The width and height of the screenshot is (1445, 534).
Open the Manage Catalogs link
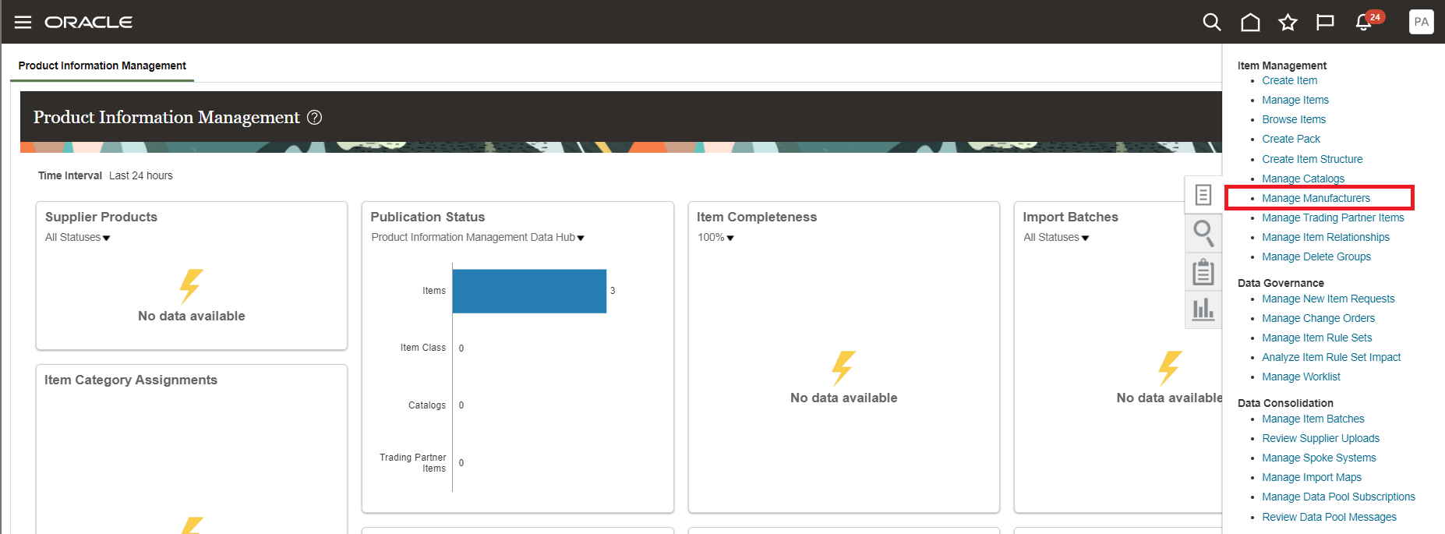1303,179
